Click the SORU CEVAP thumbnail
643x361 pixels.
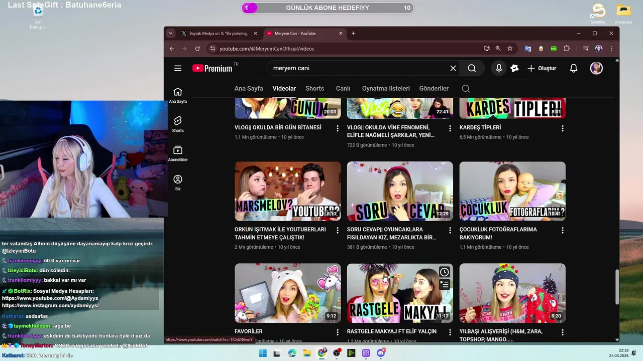(x=400, y=191)
